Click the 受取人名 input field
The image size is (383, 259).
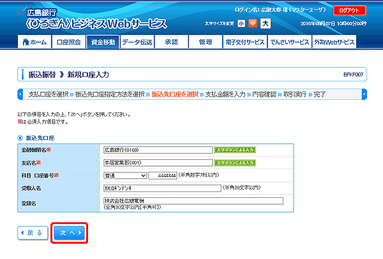[162, 188]
